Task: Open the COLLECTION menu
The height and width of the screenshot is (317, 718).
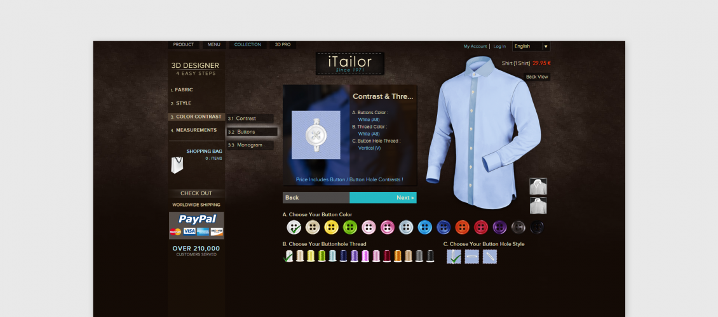Action: click(248, 45)
